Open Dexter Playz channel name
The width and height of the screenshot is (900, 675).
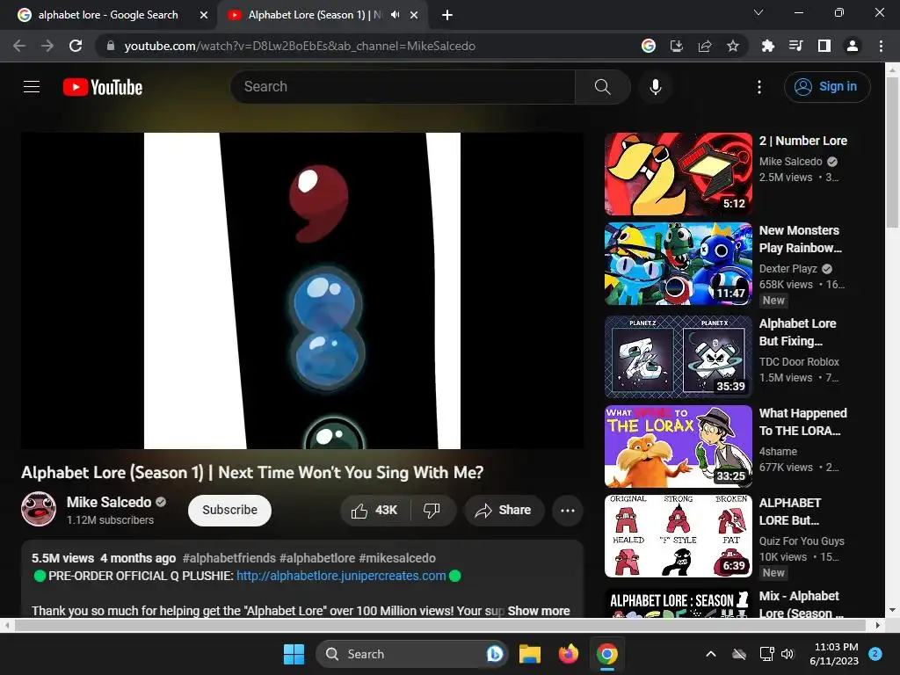click(788, 269)
